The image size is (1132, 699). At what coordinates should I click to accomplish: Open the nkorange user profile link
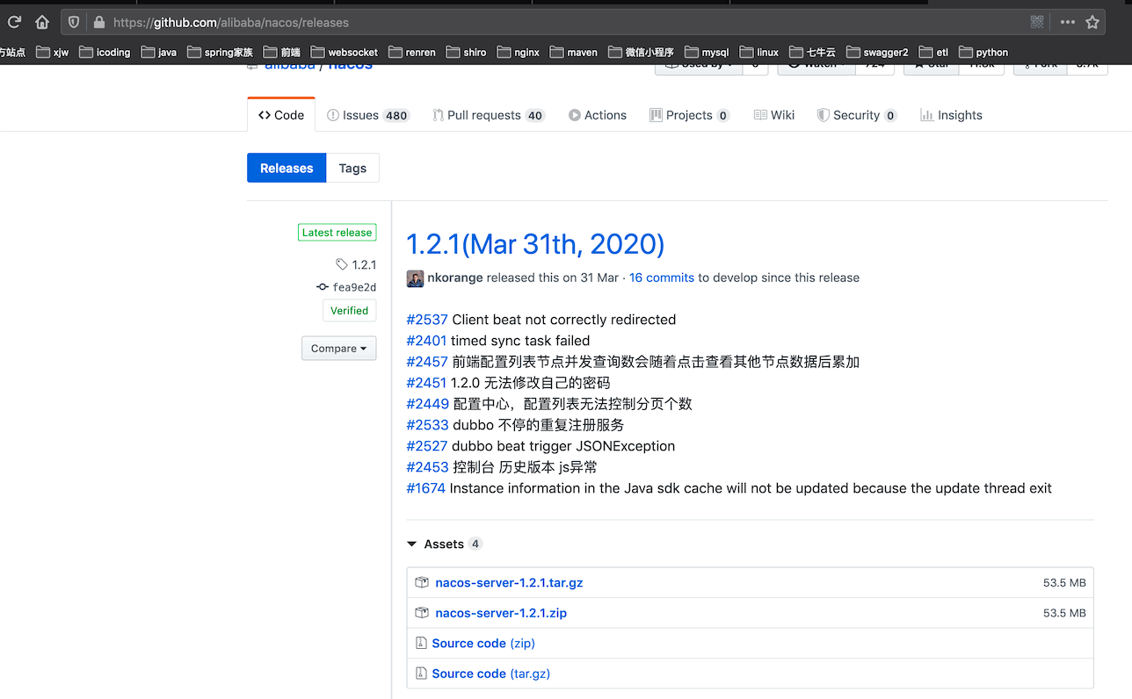tap(454, 277)
